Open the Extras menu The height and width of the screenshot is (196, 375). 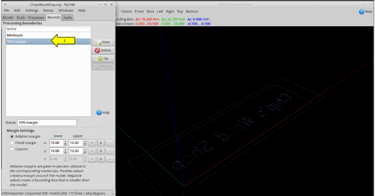(48, 11)
